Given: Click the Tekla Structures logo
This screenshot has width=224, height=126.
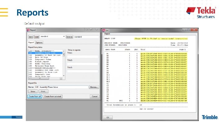Looking at the screenshot, I should point(201,12).
